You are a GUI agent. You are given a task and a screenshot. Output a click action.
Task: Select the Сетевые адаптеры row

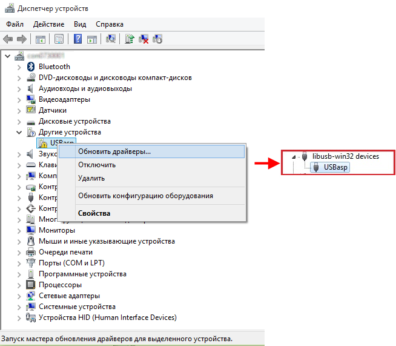[69, 296]
